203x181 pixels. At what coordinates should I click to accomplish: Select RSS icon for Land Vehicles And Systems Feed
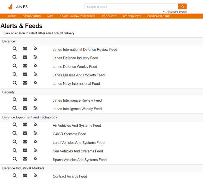(x=35, y=142)
